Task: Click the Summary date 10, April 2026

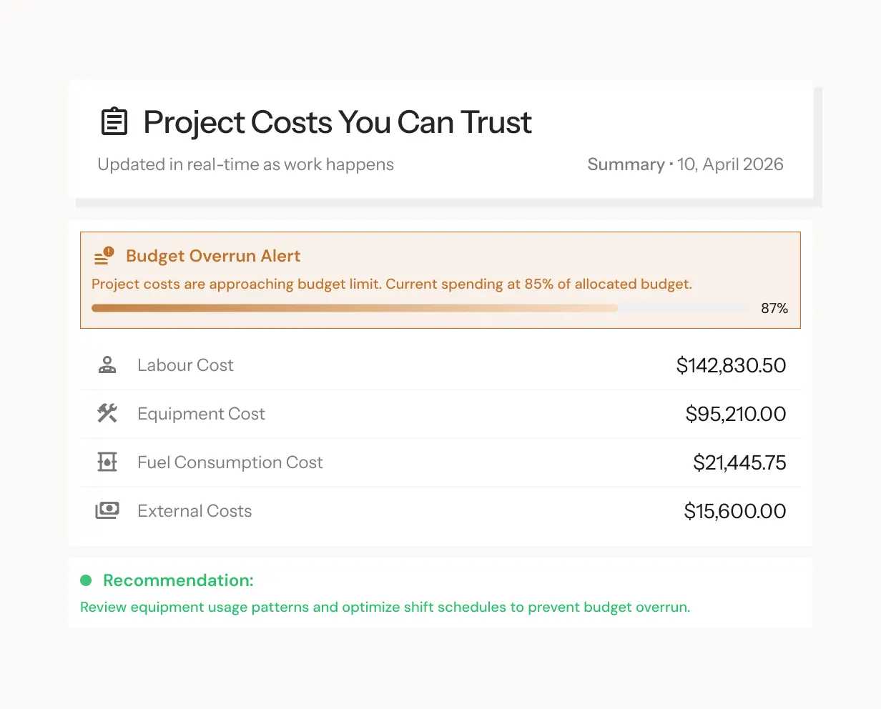Action: click(730, 164)
